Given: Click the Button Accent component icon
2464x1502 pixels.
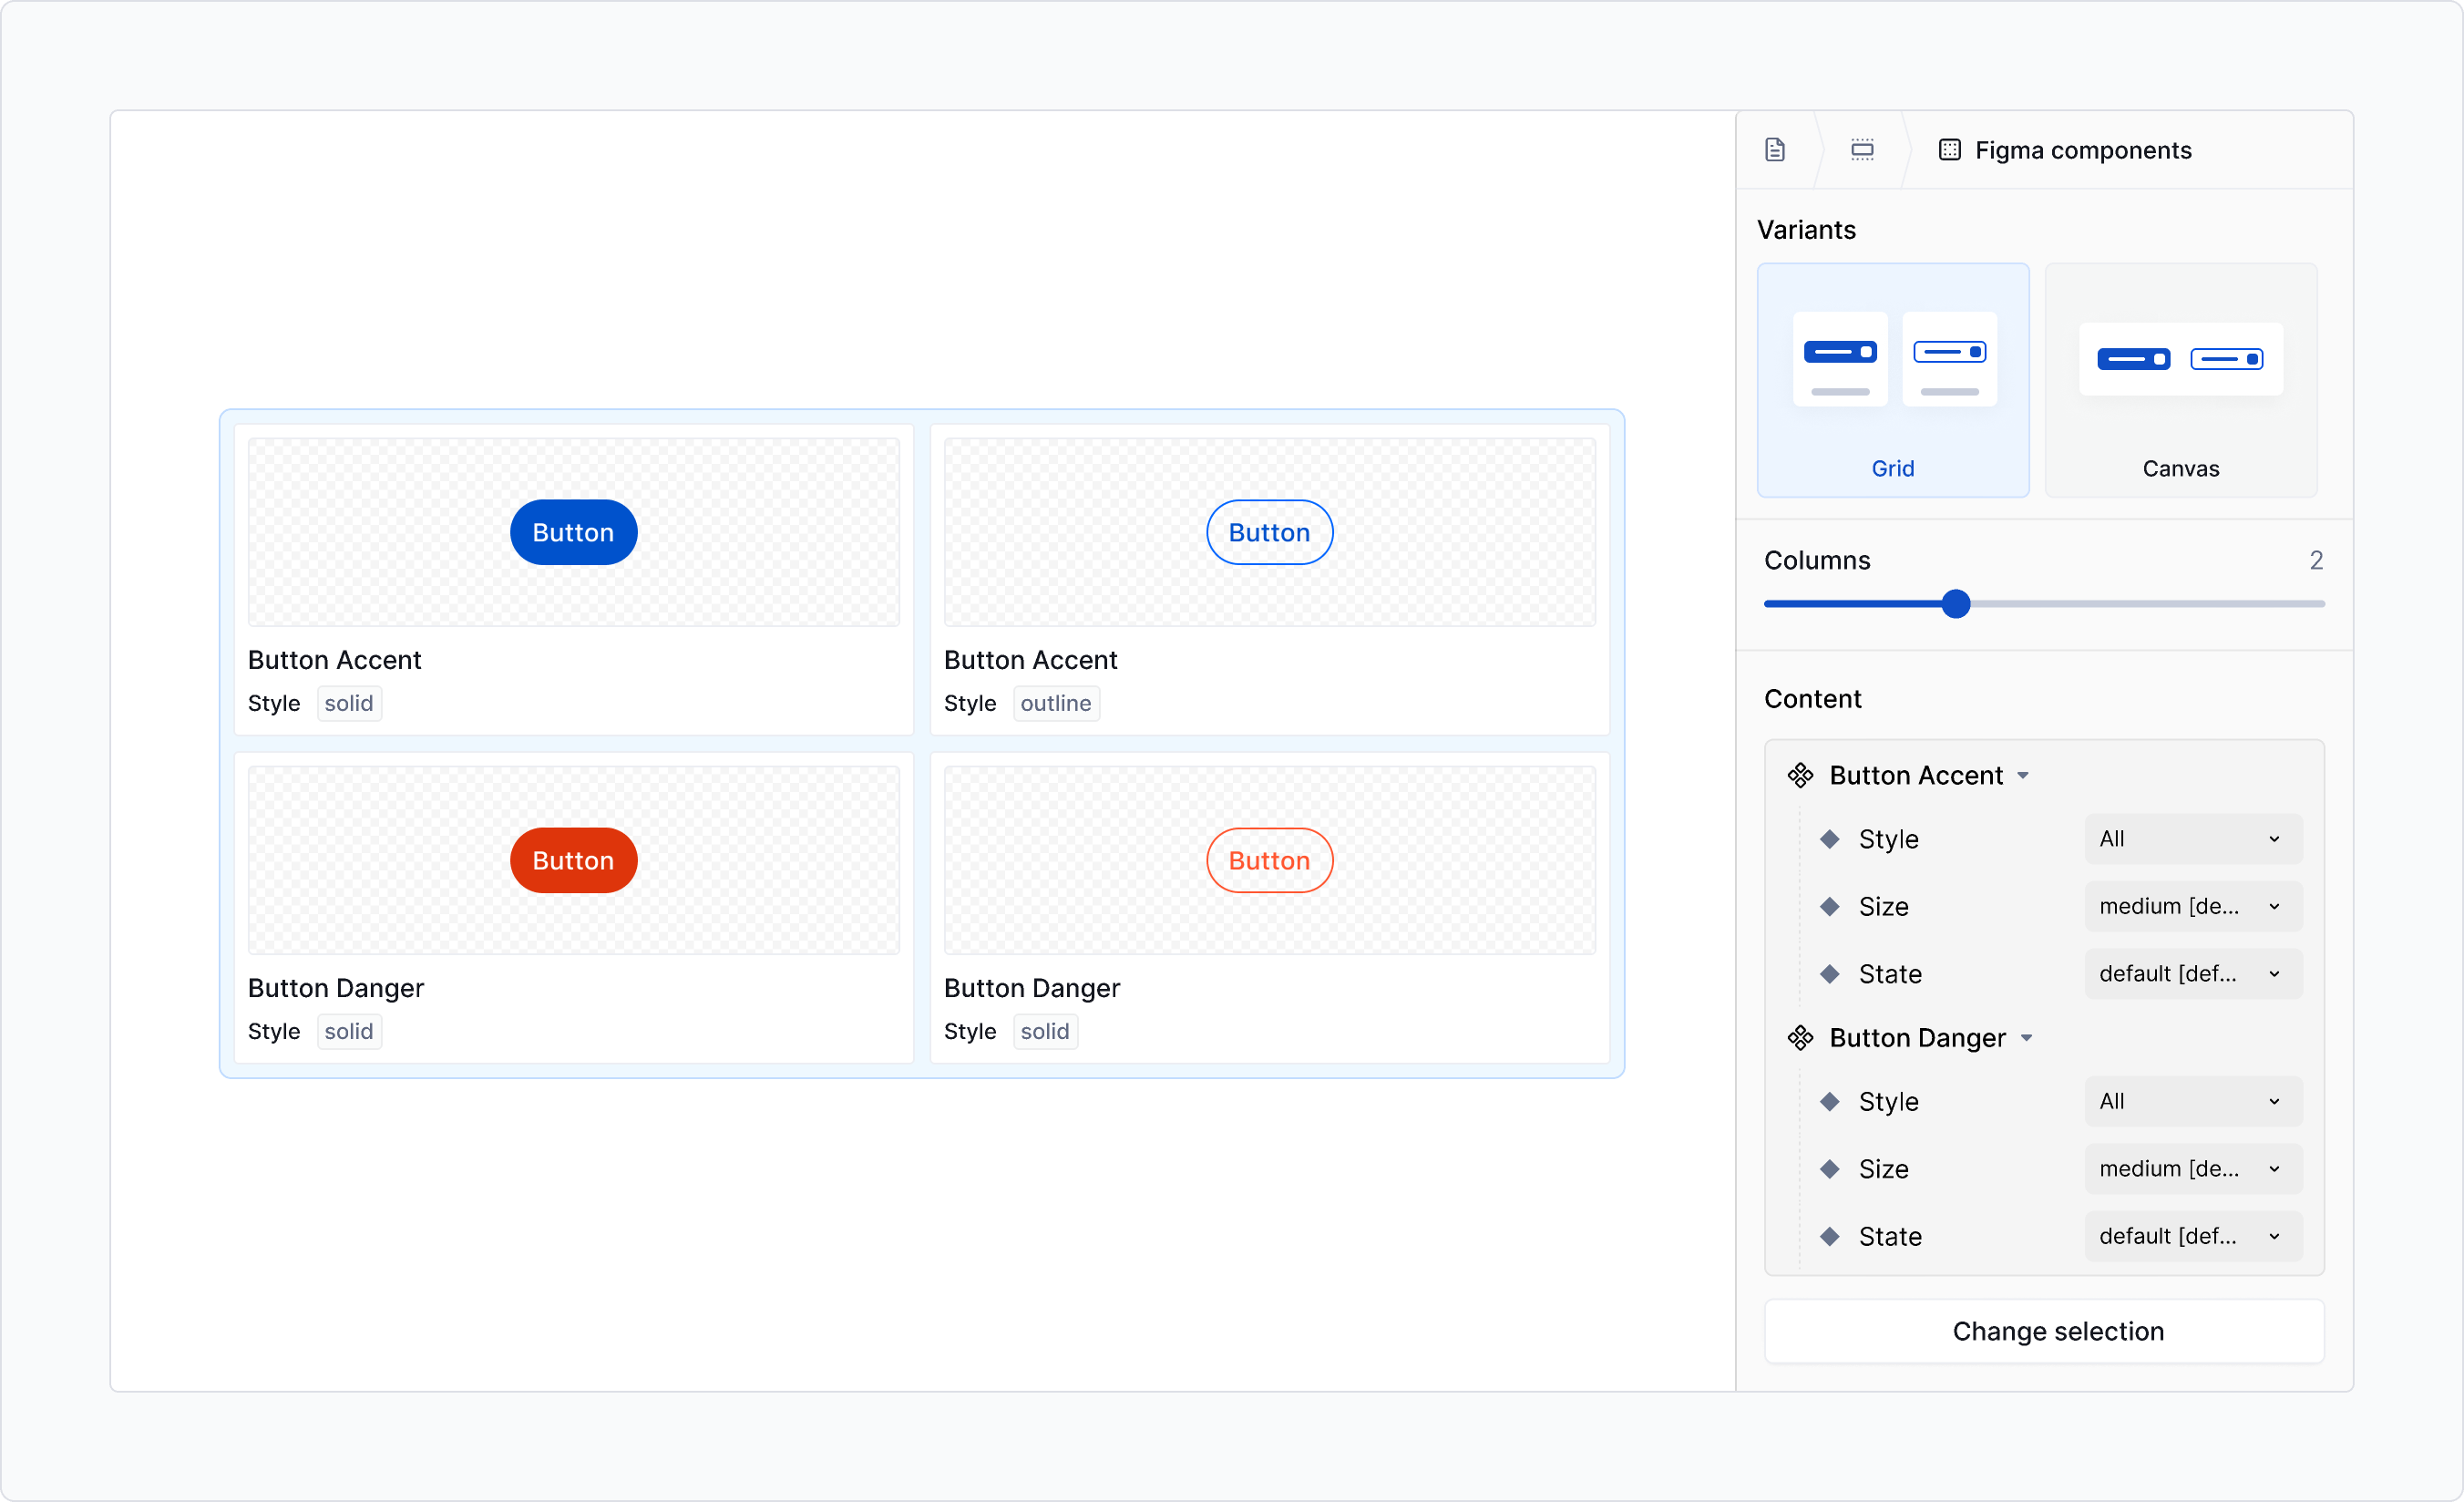Looking at the screenshot, I should click(x=1800, y=774).
